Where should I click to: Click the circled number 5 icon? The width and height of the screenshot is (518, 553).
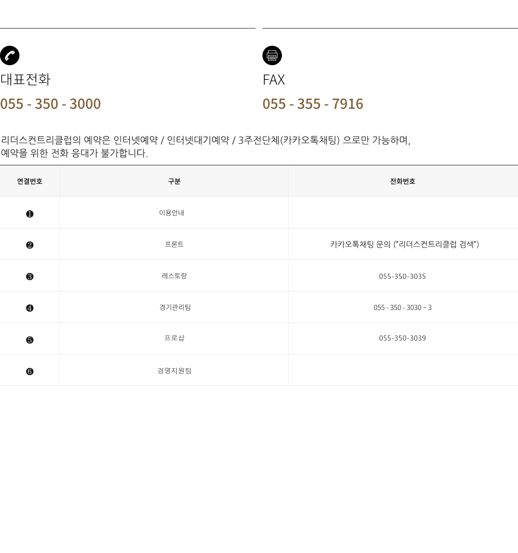coord(30,340)
